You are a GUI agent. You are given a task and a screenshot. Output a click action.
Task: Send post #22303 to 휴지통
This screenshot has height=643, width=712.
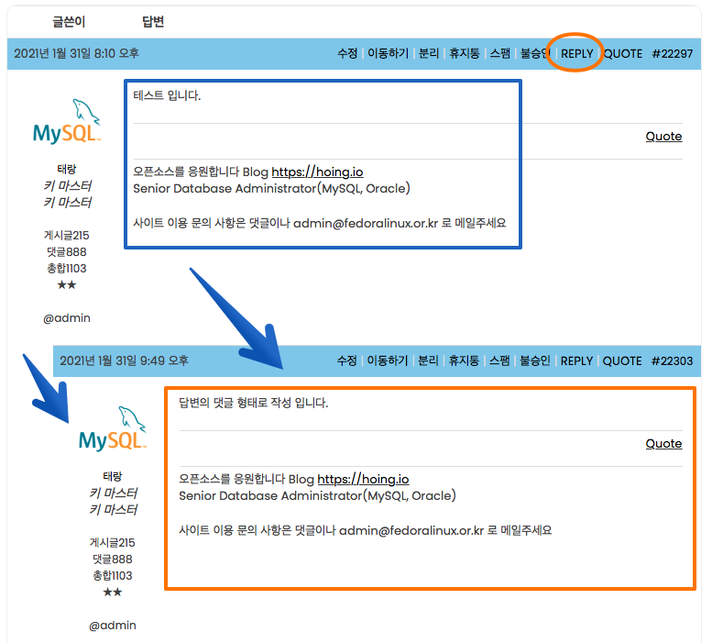[464, 360]
